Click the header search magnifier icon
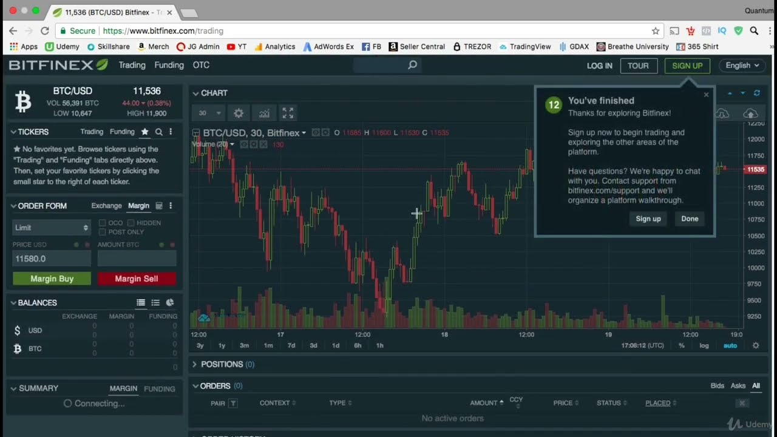Image resolution: width=777 pixels, height=437 pixels. point(413,65)
